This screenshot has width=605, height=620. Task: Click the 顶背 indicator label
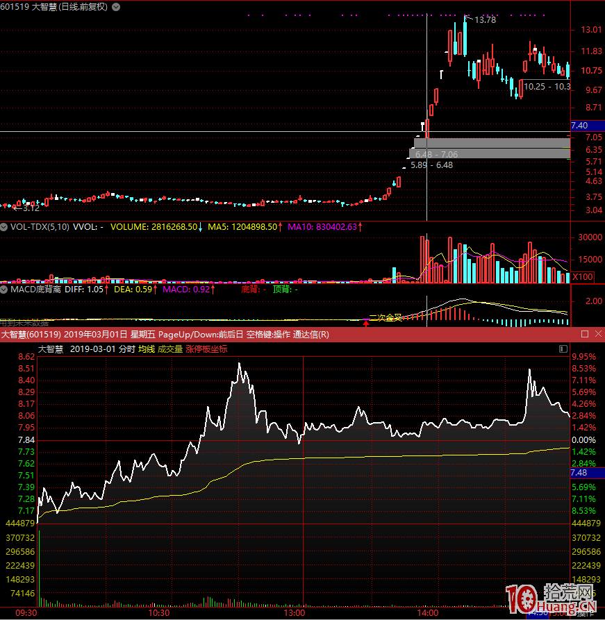click(x=285, y=290)
